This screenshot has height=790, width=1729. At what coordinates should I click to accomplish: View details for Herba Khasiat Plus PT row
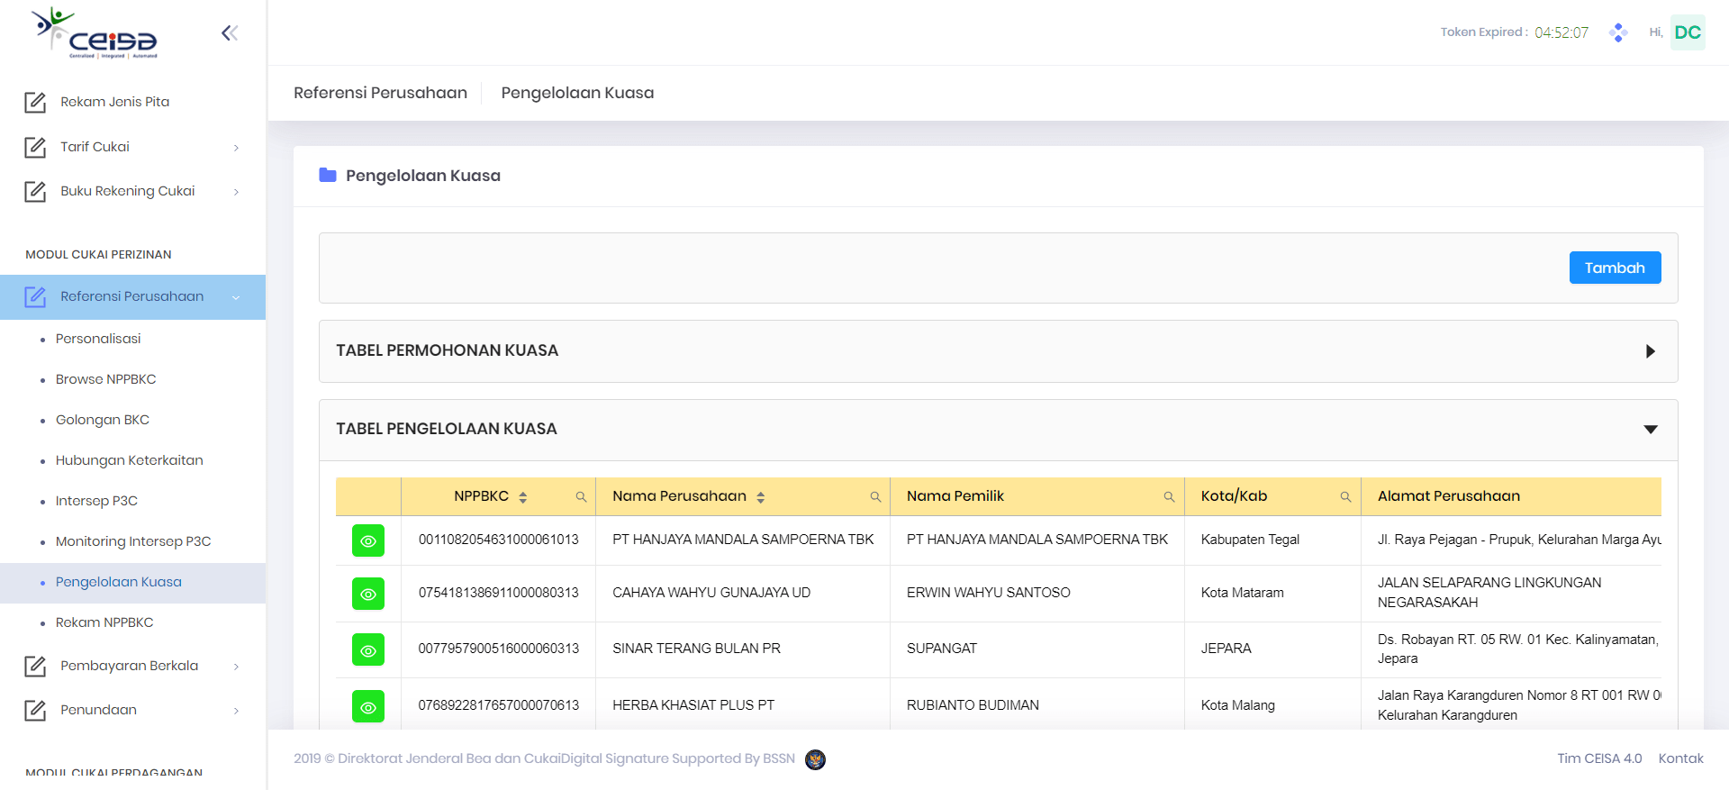368,706
